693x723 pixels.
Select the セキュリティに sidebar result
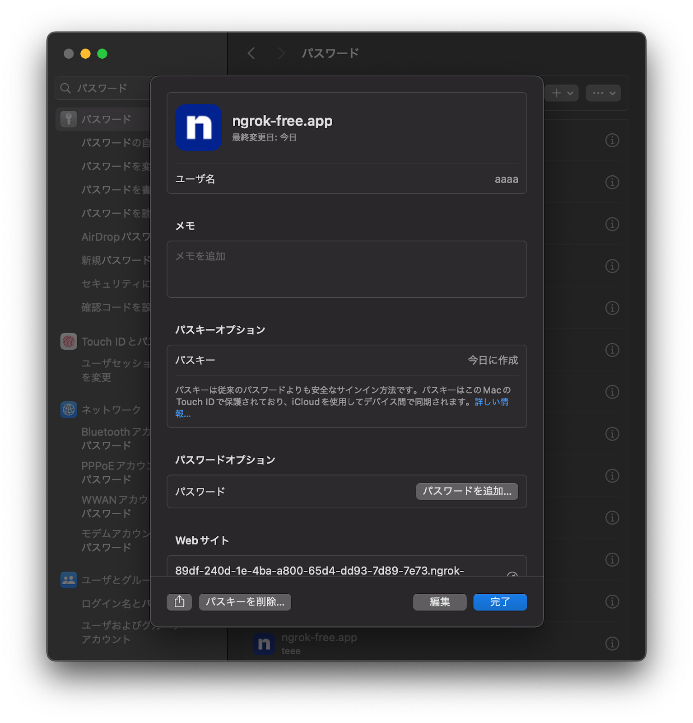coord(116,284)
